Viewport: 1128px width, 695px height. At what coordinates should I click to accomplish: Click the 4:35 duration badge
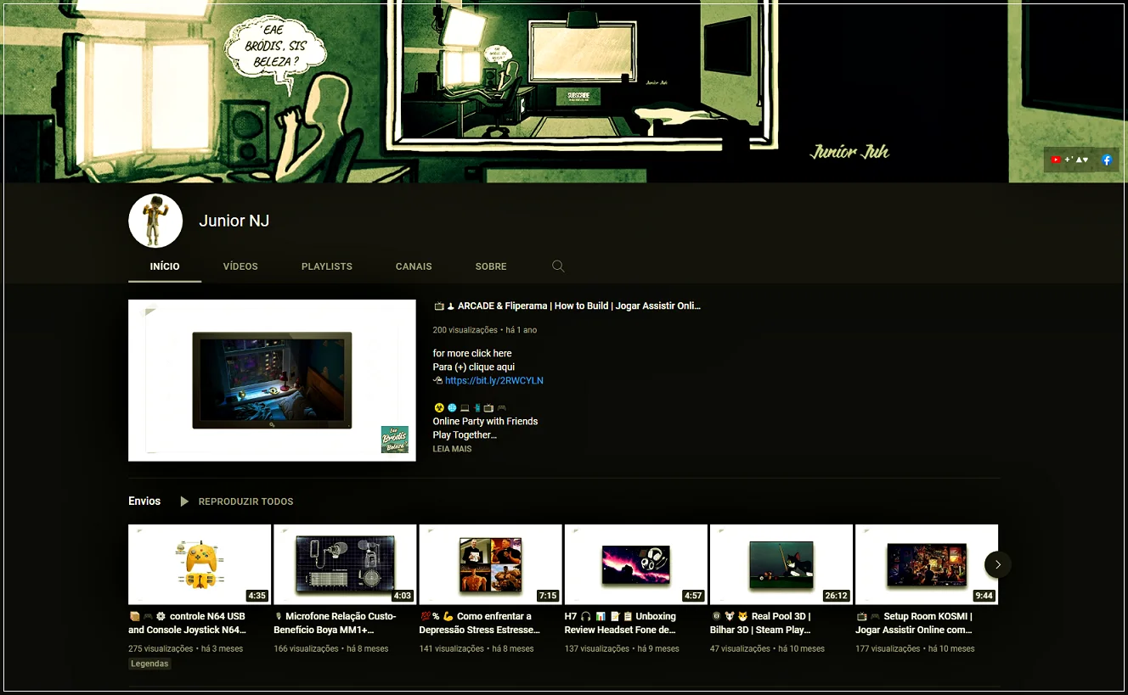pos(257,596)
